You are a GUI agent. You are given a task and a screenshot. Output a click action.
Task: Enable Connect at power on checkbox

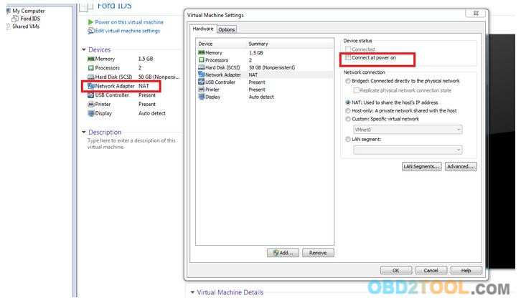(348, 58)
